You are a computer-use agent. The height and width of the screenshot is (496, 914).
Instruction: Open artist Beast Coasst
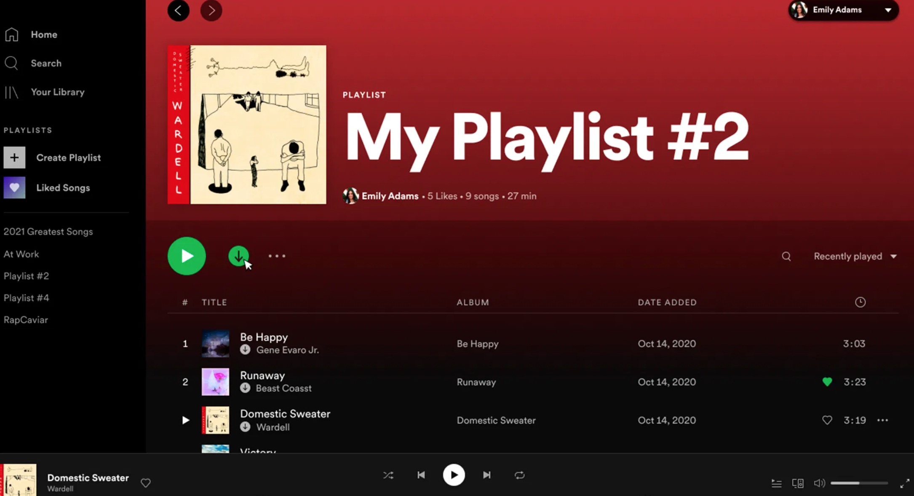click(284, 389)
